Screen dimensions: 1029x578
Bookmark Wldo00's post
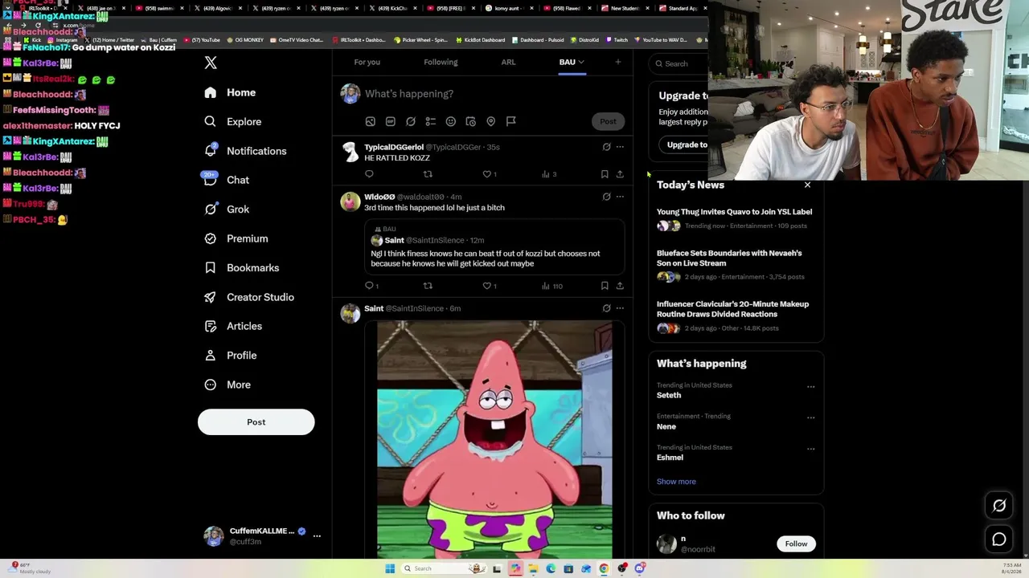[x=605, y=286]
